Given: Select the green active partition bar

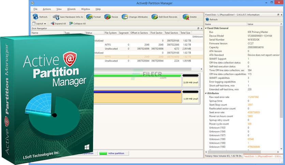Looking at the screenshot, I should 137,75.
